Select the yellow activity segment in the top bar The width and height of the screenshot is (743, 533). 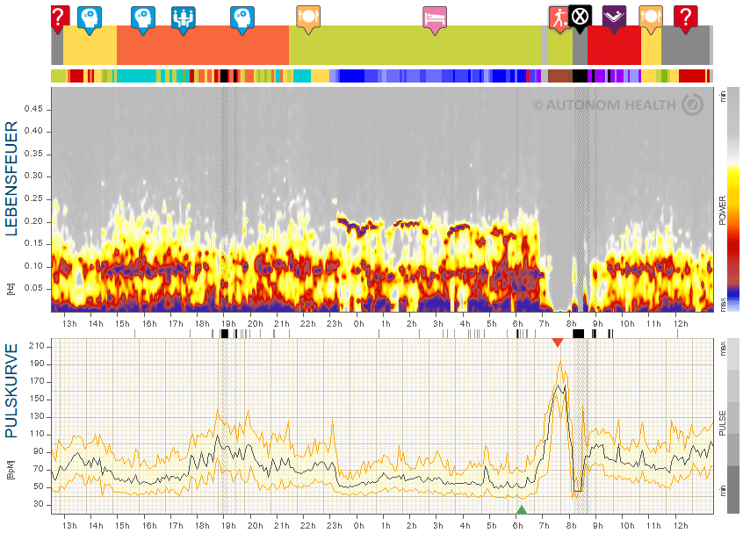pyautogui.click(x=90, y=46)
